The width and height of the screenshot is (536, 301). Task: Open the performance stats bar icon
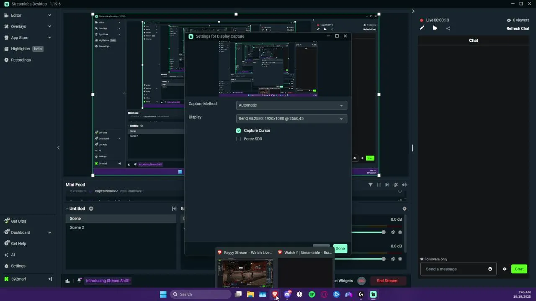pos(67,281)
